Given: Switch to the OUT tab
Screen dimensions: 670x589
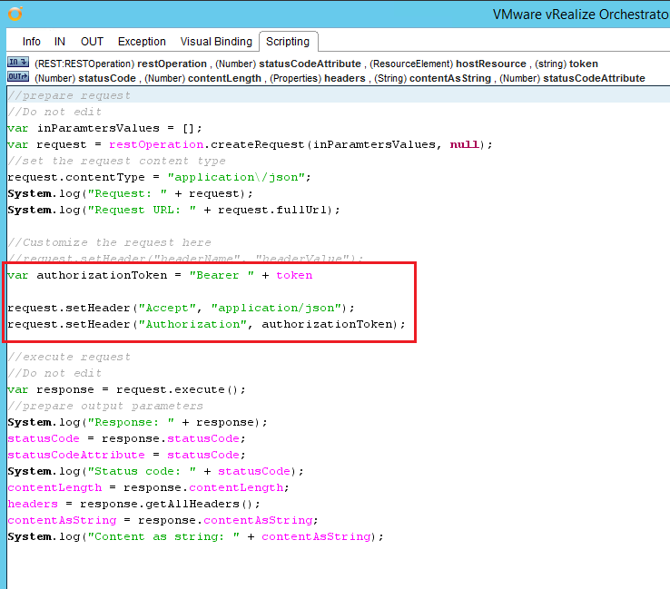Looking at the screenshot, I should coord(92,42).
